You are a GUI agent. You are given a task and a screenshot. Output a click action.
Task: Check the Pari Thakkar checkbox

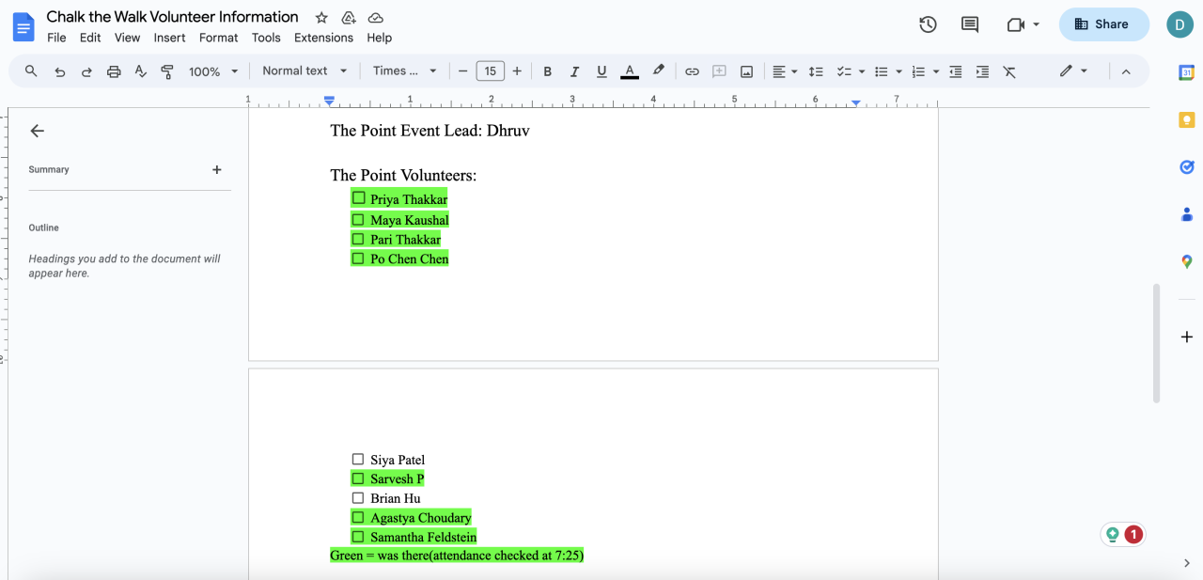tap(358, 239)
